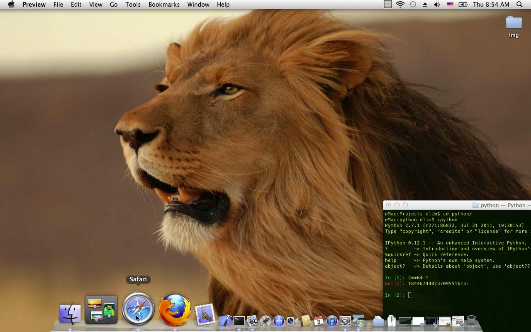Open the Terminal icon in Dock
The width and height of the screenshot is (531, 332).
(239, 321)
